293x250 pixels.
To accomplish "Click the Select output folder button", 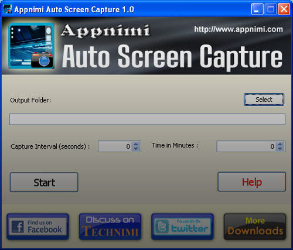I will pyautogui.click(x=264, y=100).
